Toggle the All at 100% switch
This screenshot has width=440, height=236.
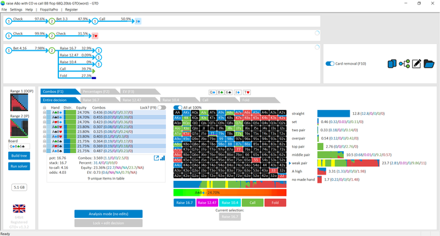[x=178, y=107]
